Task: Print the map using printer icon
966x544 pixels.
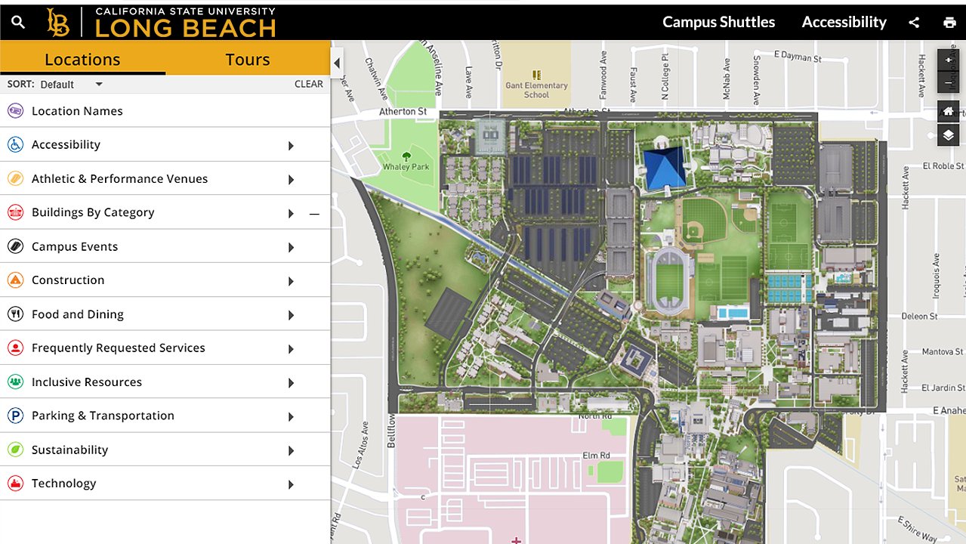Action: [949, 23]
